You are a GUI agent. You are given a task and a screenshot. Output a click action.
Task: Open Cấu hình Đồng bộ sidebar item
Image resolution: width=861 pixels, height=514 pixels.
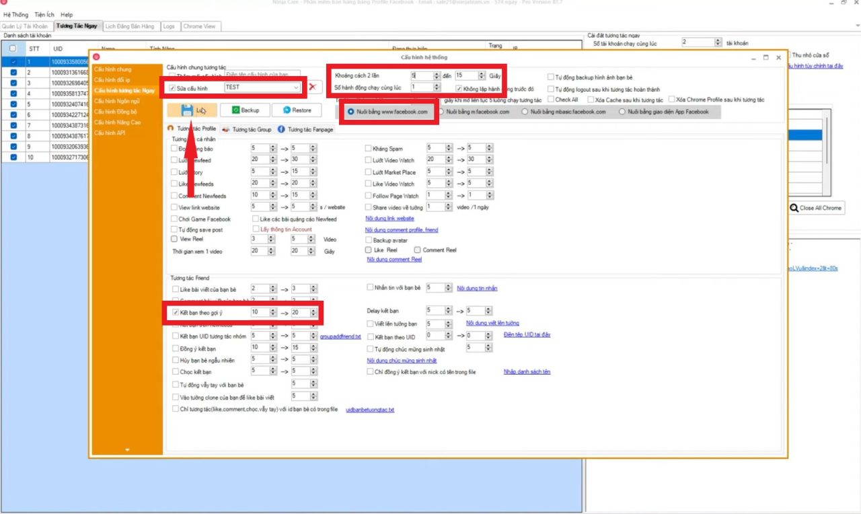[116, 112]
